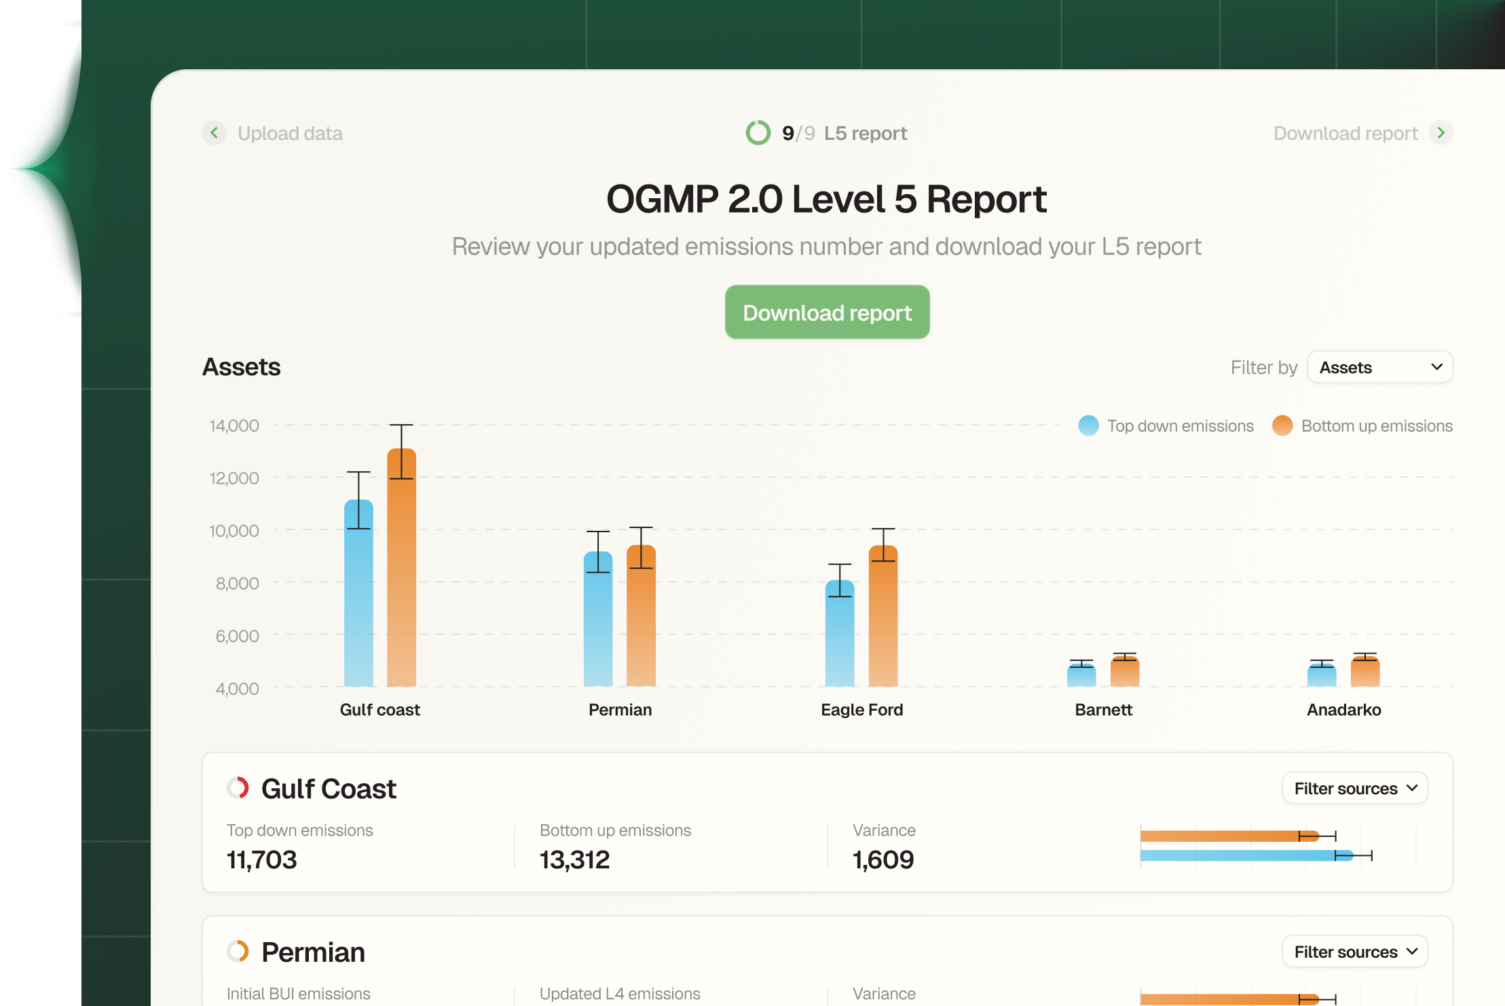Open the Filter by Assets dropdown
Viewport: 1505px width, 1006px height.
[x=1380, y=367]
